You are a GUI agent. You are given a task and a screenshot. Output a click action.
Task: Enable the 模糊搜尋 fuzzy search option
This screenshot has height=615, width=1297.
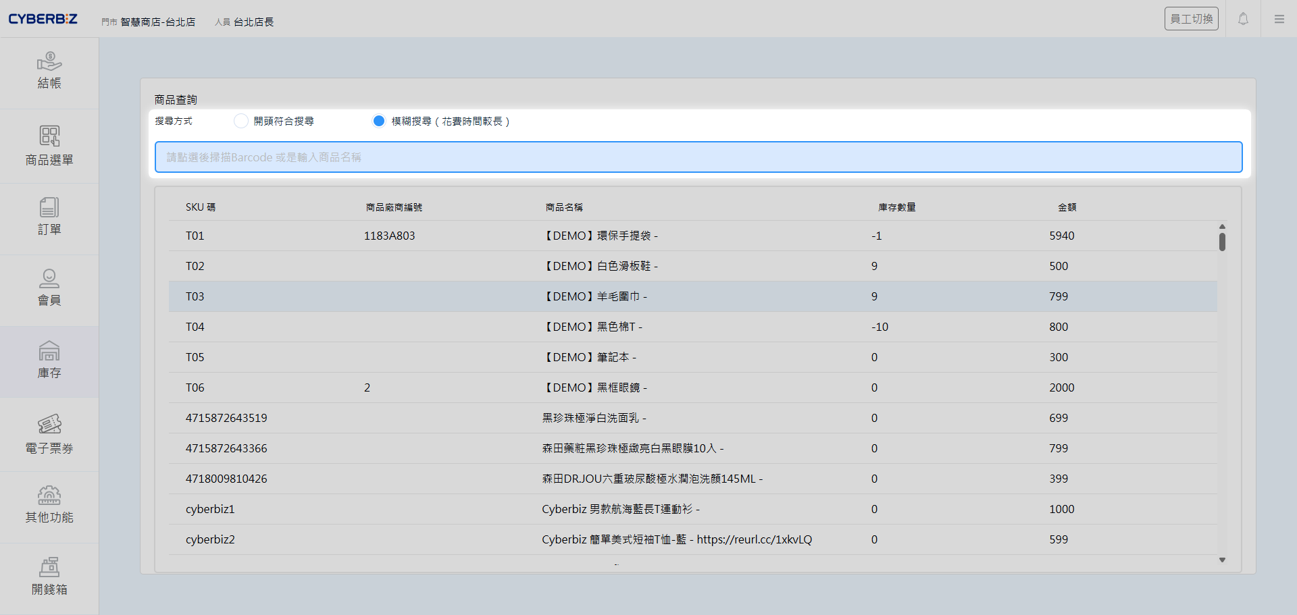[x=379, y=121]
